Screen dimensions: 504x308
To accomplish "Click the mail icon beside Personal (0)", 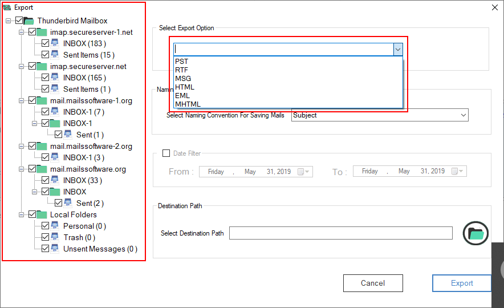I will tap(55, 226).
